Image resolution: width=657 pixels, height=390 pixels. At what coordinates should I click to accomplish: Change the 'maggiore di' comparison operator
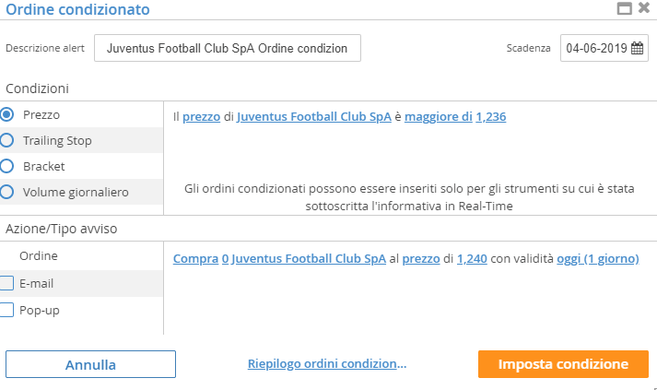439,116
